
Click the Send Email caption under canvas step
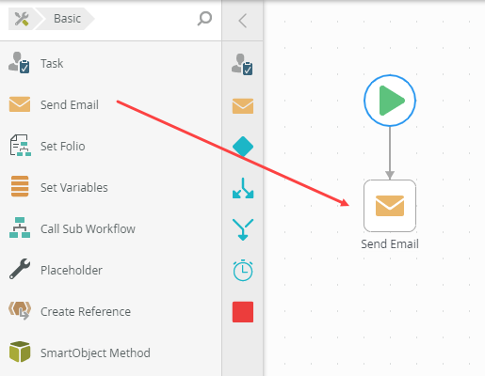tap(390, 243)
